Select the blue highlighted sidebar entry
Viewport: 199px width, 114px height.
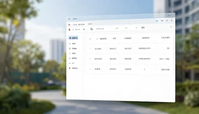(73, 38)
